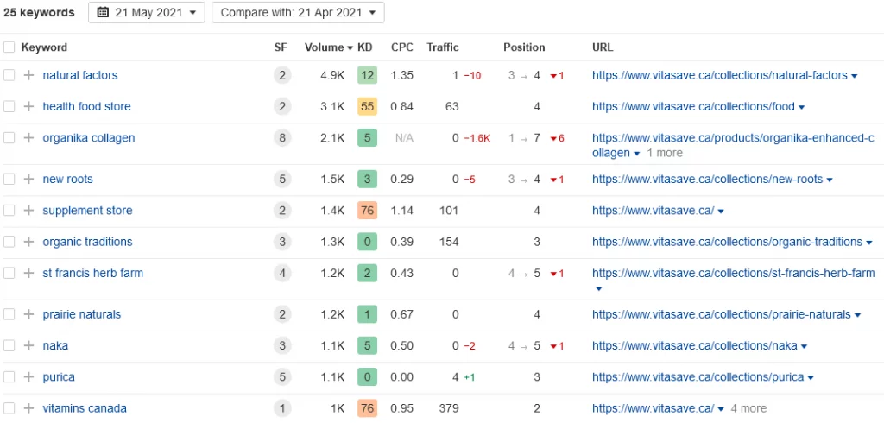884x423 pixels.
Task: Show the 4 more URLs for vitamins canada
Action: point(748,408)
